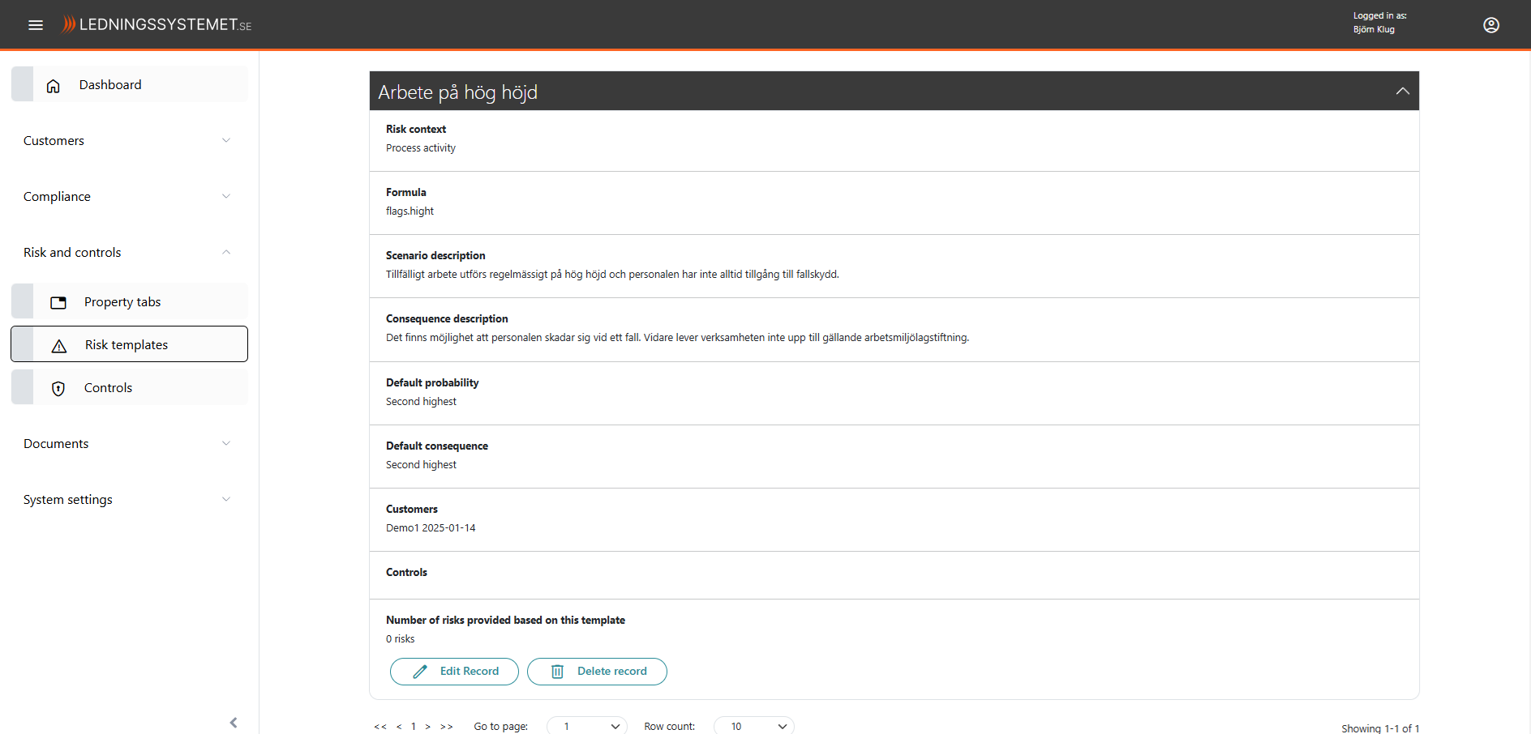Go to the last page with >>

pyautogui.click(x=446, y=727)
